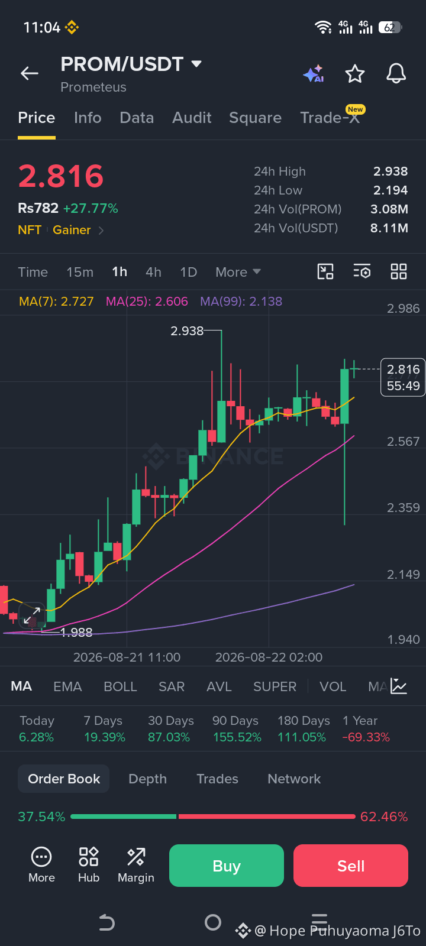Select the 1h chart interval
Viewport: 426px width, 946px height.
tap(120, 272)
